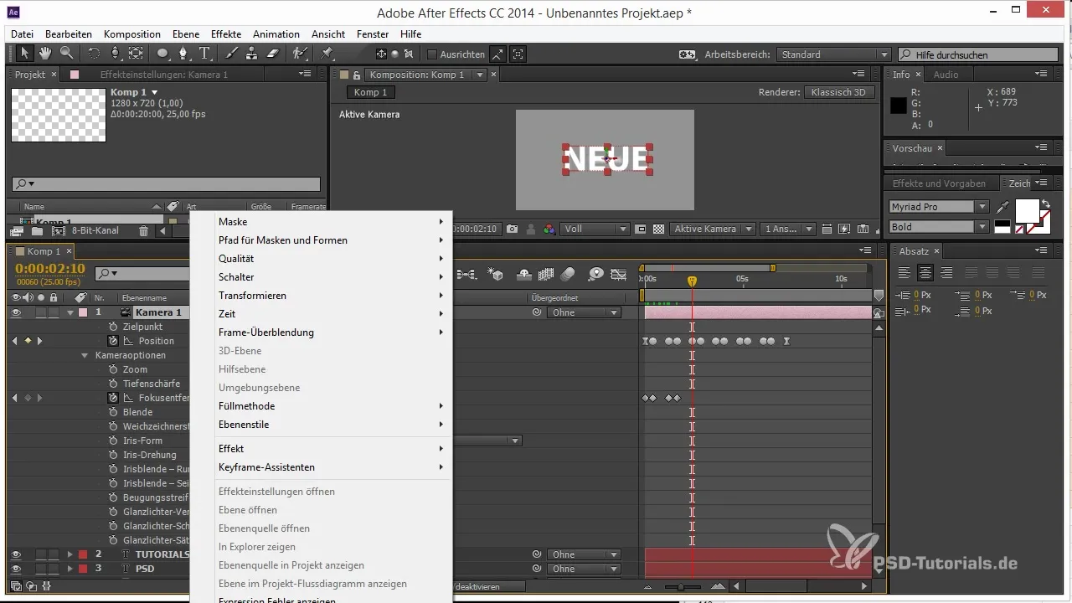The height and width of the screenshot is (603, 1072).
Task: Click the fast previews lightning icon
Action: coord(843,229)
